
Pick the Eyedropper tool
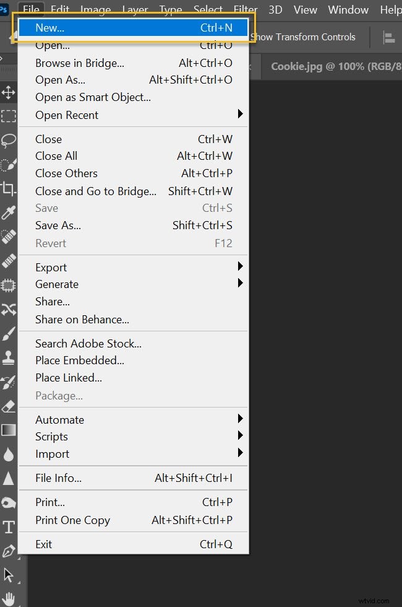coord(9,212)
